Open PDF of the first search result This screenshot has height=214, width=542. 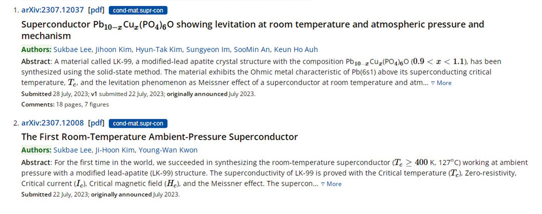[96, 10]
